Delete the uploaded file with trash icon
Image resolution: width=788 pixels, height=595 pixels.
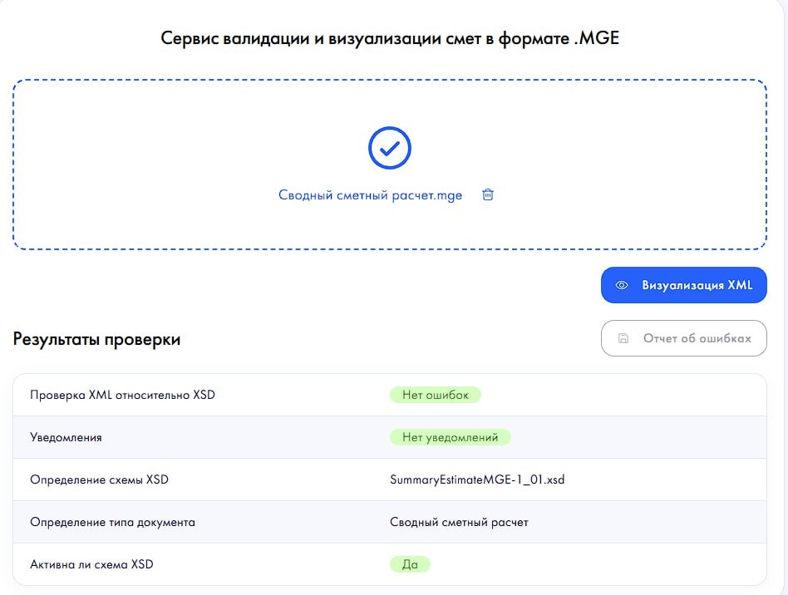[488, 195]
